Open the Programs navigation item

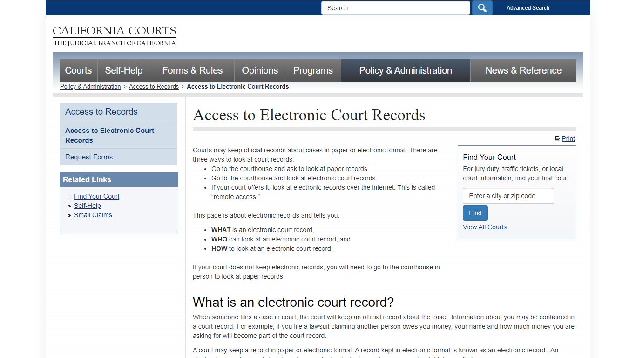[313, 70]
